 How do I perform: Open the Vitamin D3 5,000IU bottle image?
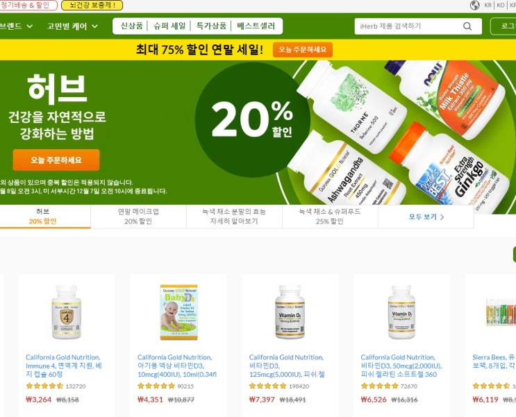click(290, 312)
